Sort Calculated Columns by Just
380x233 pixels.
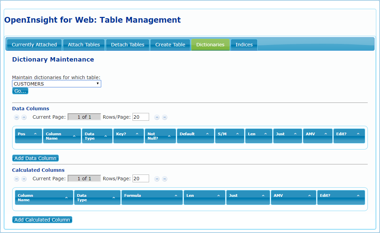tap(248, 197)
